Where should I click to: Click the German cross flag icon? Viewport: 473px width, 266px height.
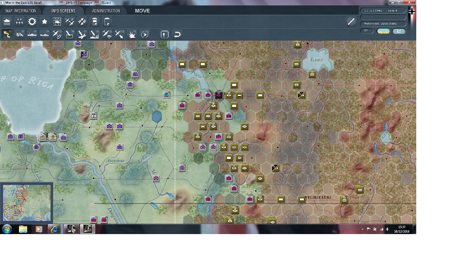tap(412, 11)
